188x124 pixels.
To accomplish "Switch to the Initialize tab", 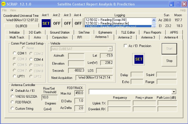I will pyautogui.click(x=14, y=33).
